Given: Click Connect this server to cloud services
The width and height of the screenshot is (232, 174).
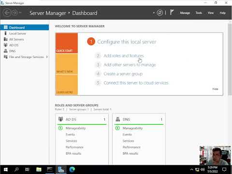Looking at the screenshot, I should 136,83.
